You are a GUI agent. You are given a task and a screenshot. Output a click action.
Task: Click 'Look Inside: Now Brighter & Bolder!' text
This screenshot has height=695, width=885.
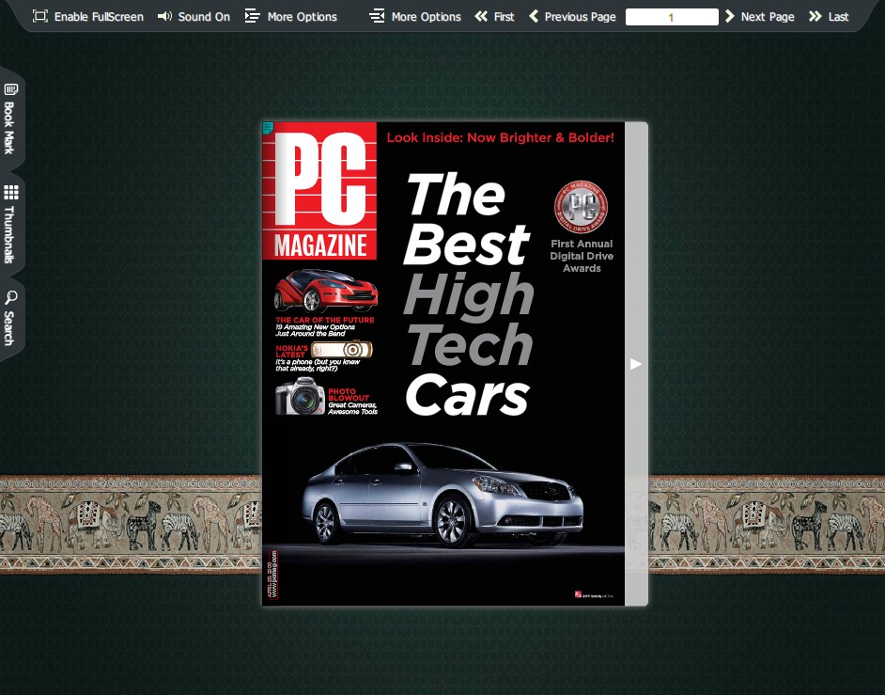coord(500,138)
